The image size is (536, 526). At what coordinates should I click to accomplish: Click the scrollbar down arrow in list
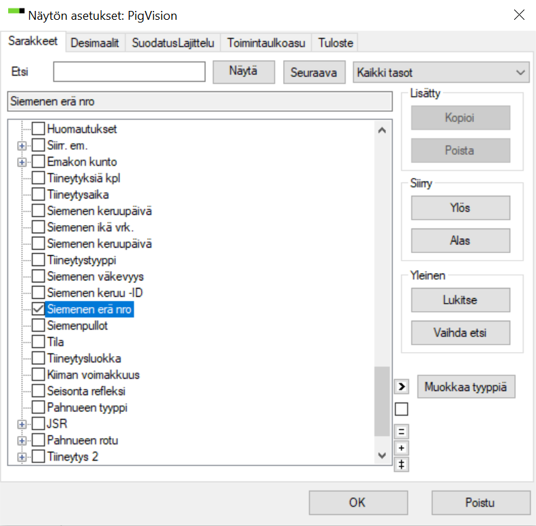pyautogui.click(x=382, y=456)
